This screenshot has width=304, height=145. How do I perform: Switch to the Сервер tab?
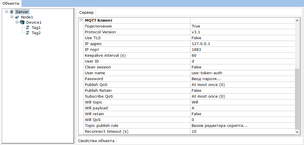86,13
